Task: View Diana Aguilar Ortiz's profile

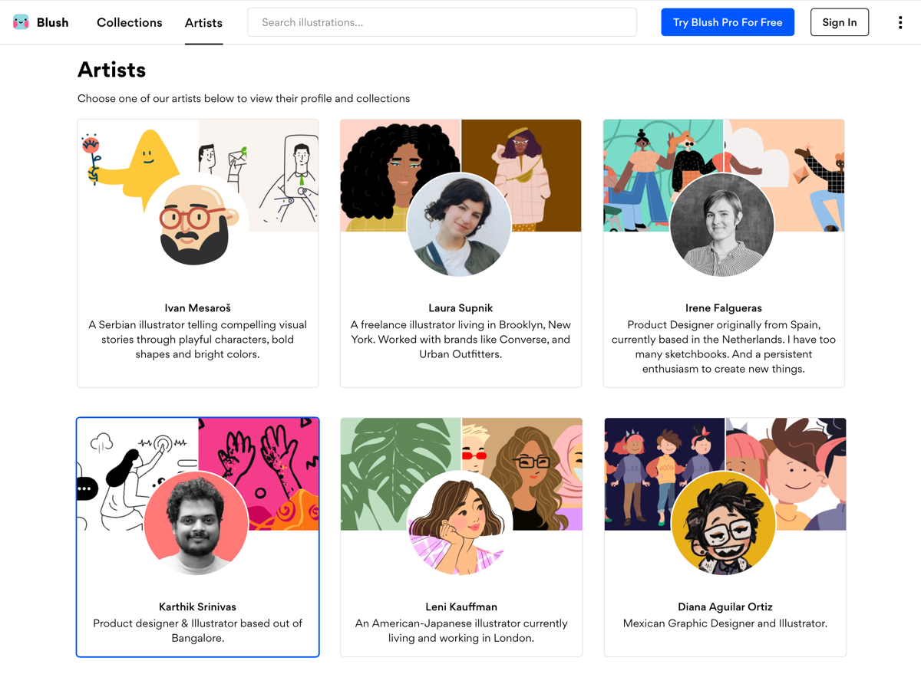Action: point(725,607)
